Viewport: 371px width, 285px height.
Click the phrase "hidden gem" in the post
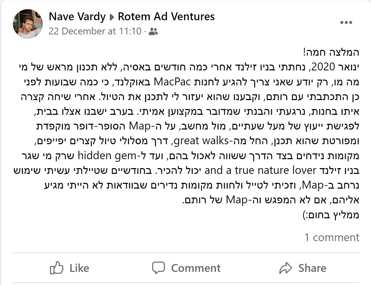107,156
